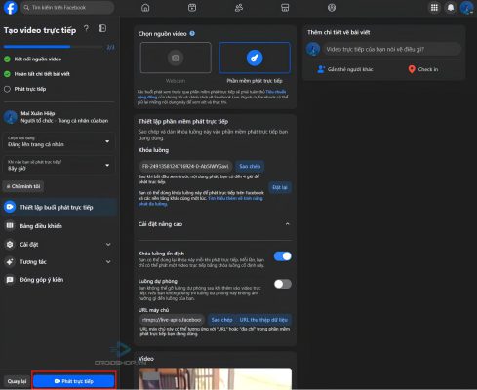Click the Chỉ mình tôi privacy button
Viewport: 477px width, 390px height.
point(23,186)
